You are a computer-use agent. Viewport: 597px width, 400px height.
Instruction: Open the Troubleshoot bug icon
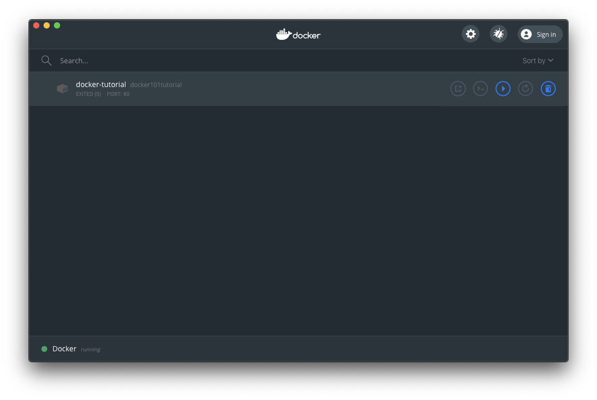click(499, 34)
